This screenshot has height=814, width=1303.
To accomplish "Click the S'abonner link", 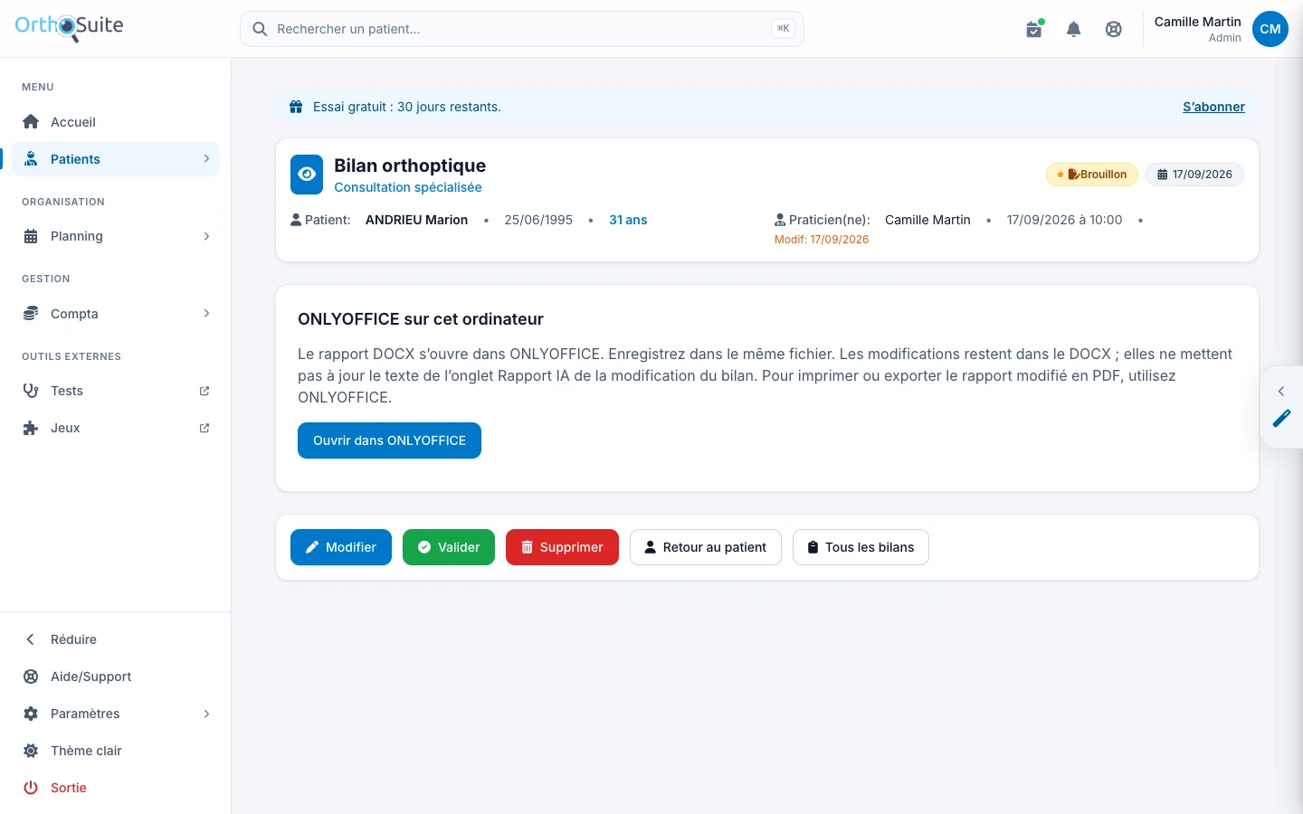I will tap(1213, 107).
